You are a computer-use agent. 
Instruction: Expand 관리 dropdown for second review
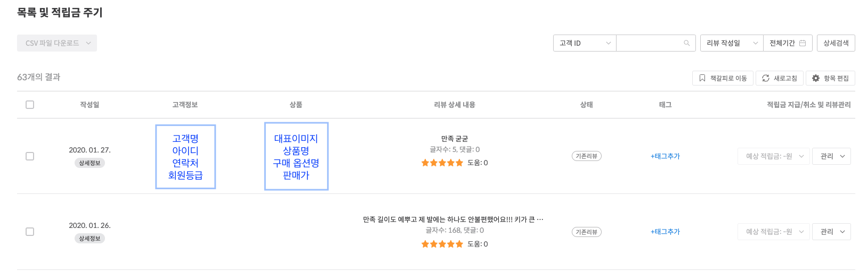(831, 232)
